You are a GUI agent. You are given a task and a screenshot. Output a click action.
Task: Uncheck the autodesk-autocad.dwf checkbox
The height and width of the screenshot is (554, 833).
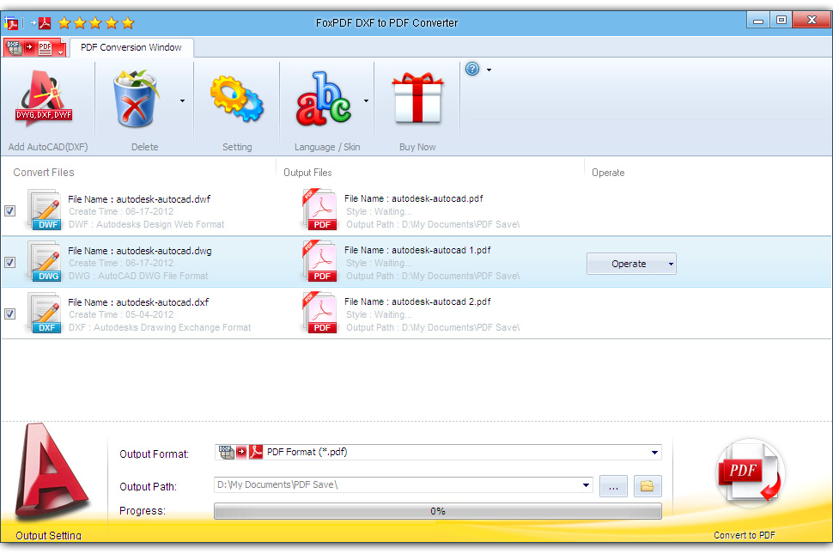pyautogui.click(x=10, y=211)
